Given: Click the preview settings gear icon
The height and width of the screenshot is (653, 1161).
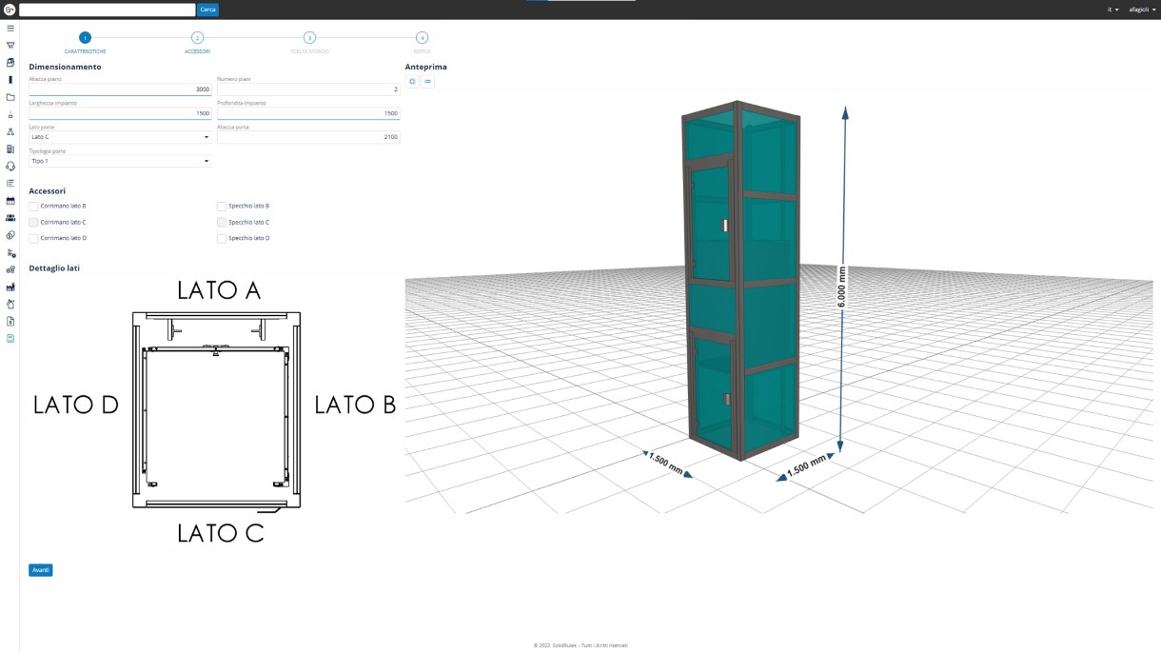Looking at the screenshot, I should point(413,82).
